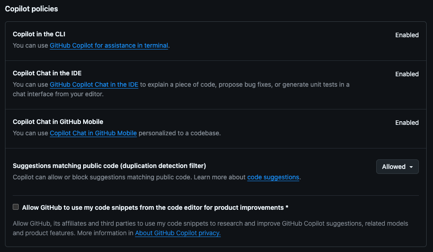The width and height of the screenshot is (433, 252).
Task: Enable the code snippets product improvements checkbox
Action: coord(16,207)
